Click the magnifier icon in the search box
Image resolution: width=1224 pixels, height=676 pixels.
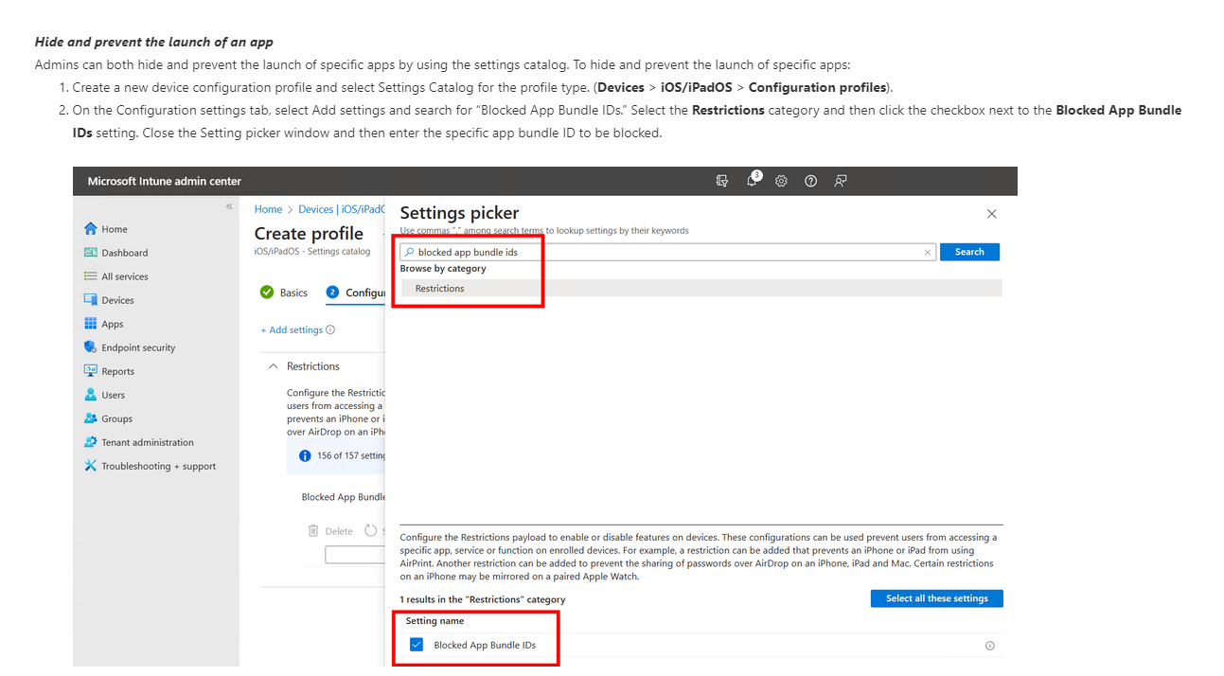409,252
